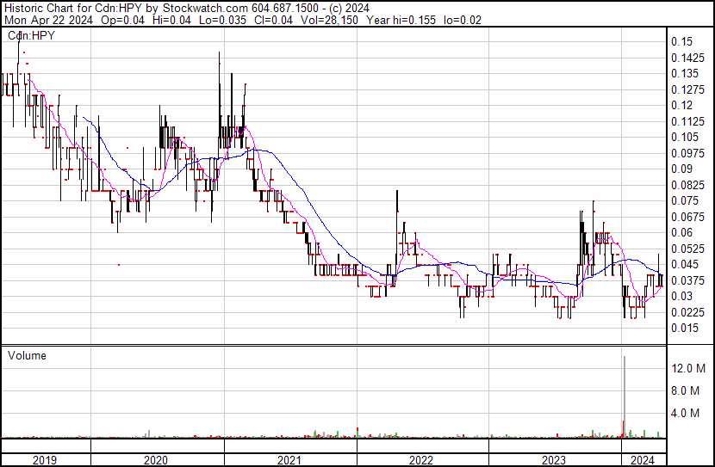
Task: Click the 0.15 price axis label
Action: coord(682,41)
